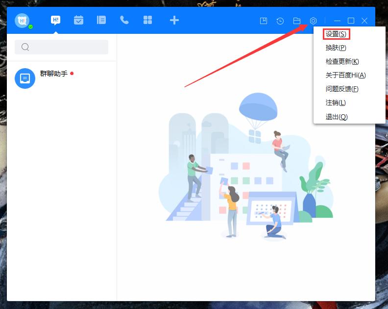The height and width of the screenshot is (309, 388).
Task: Focus the search input field
Action: pyautogui.click(x=61, y=47)
